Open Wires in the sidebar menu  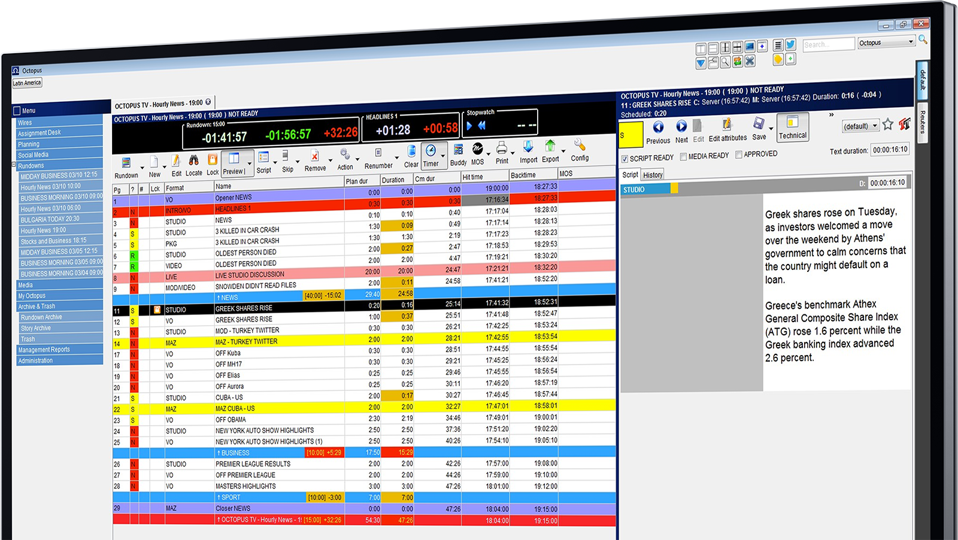59,122
